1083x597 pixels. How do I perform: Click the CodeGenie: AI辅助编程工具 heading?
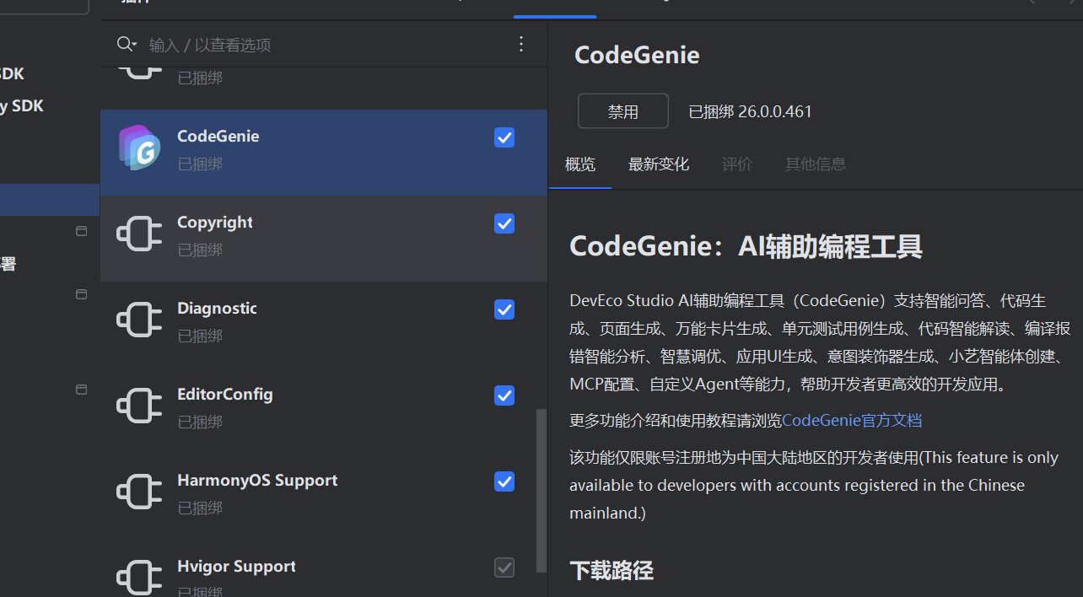click(746, 246)
